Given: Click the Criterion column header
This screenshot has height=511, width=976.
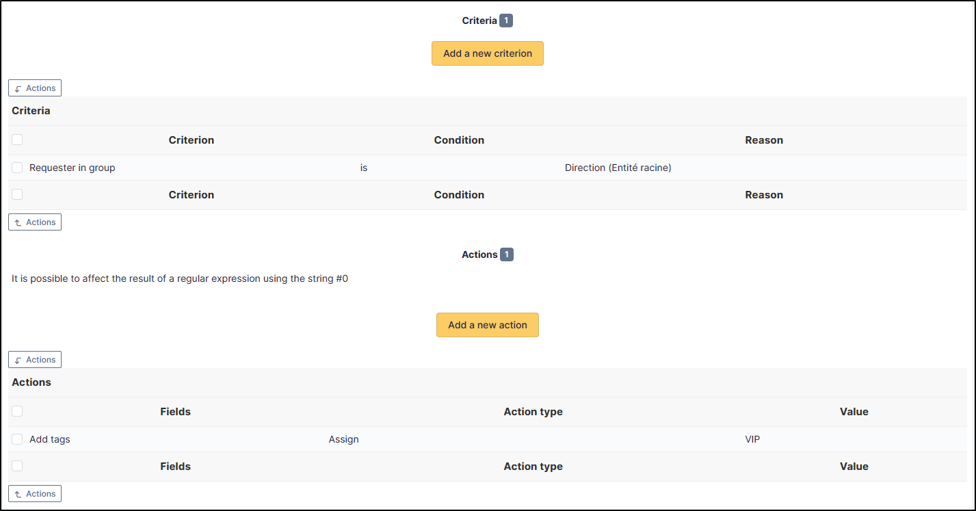Looking at the screenshot, I should pos(192,140).
